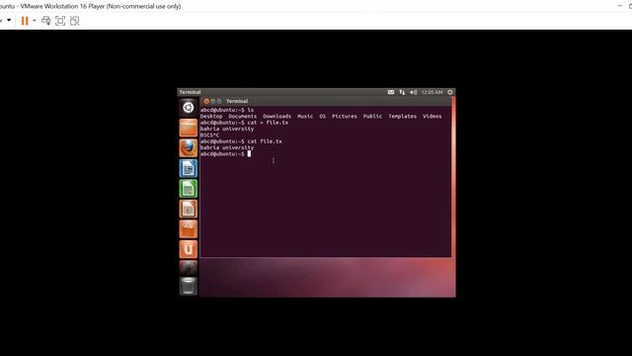Click the Unity mode toolbar icon
The image size is (632, 356).
(75, 21)
